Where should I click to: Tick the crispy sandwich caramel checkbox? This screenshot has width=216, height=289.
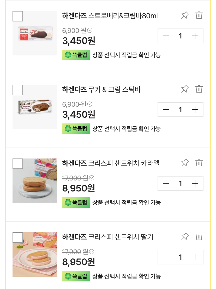tap(18, 164)
